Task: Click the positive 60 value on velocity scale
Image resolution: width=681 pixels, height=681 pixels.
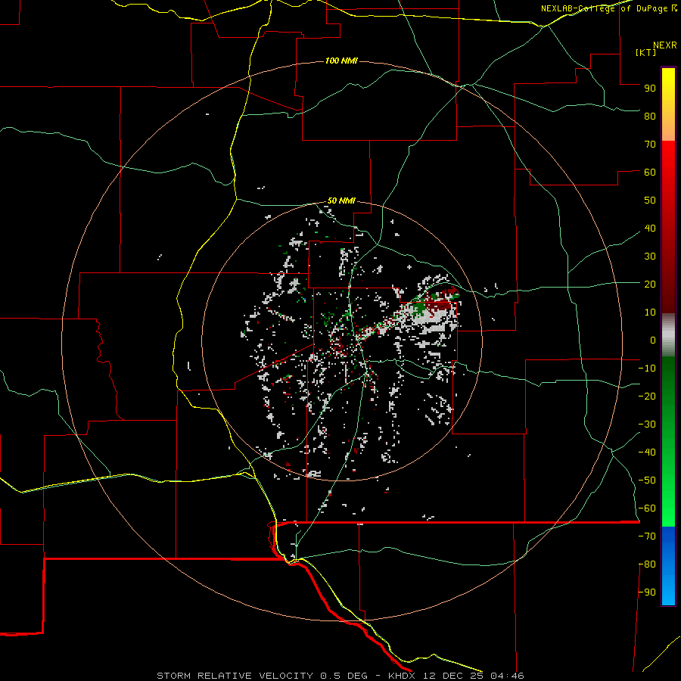Action: click(650, 172)
